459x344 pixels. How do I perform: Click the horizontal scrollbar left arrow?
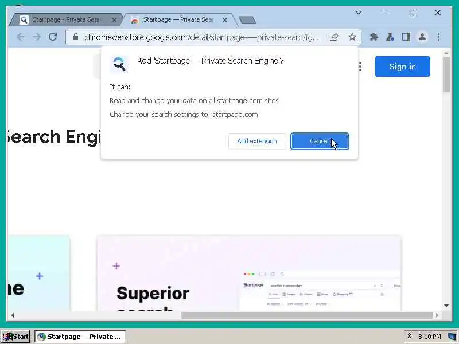click(12, 315)
